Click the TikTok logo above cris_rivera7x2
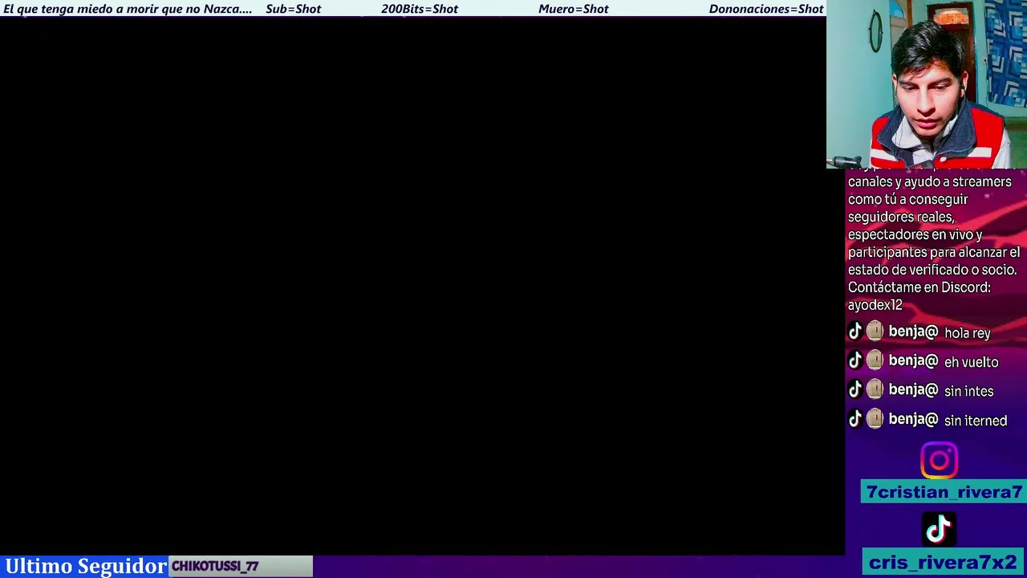 coord(939,530)
